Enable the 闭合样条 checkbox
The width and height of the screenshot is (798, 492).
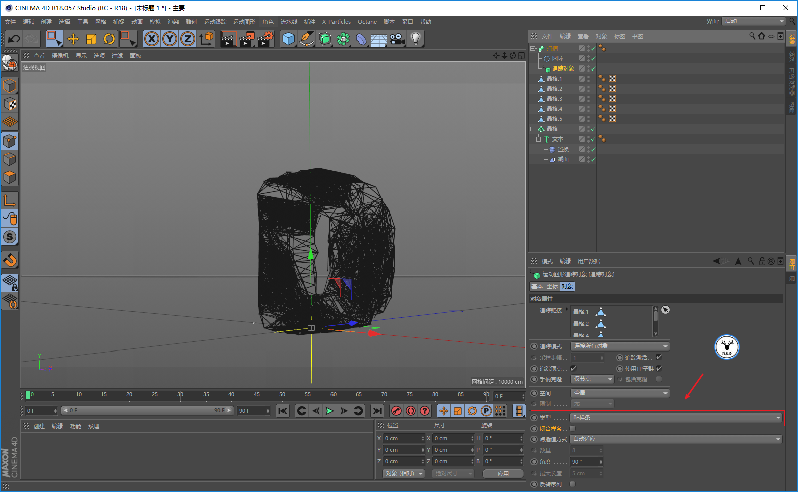[572, 429]
